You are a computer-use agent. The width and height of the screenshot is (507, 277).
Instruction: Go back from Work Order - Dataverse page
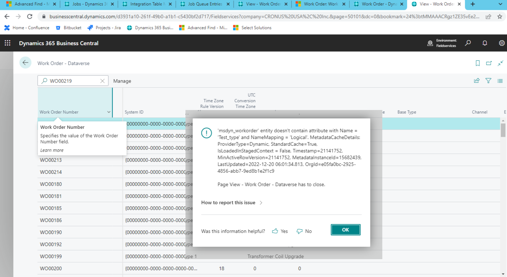(x=25, y=63)
